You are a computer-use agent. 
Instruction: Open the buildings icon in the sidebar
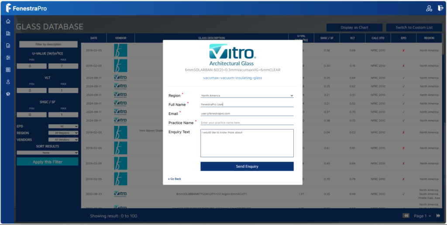pos(8,33)
